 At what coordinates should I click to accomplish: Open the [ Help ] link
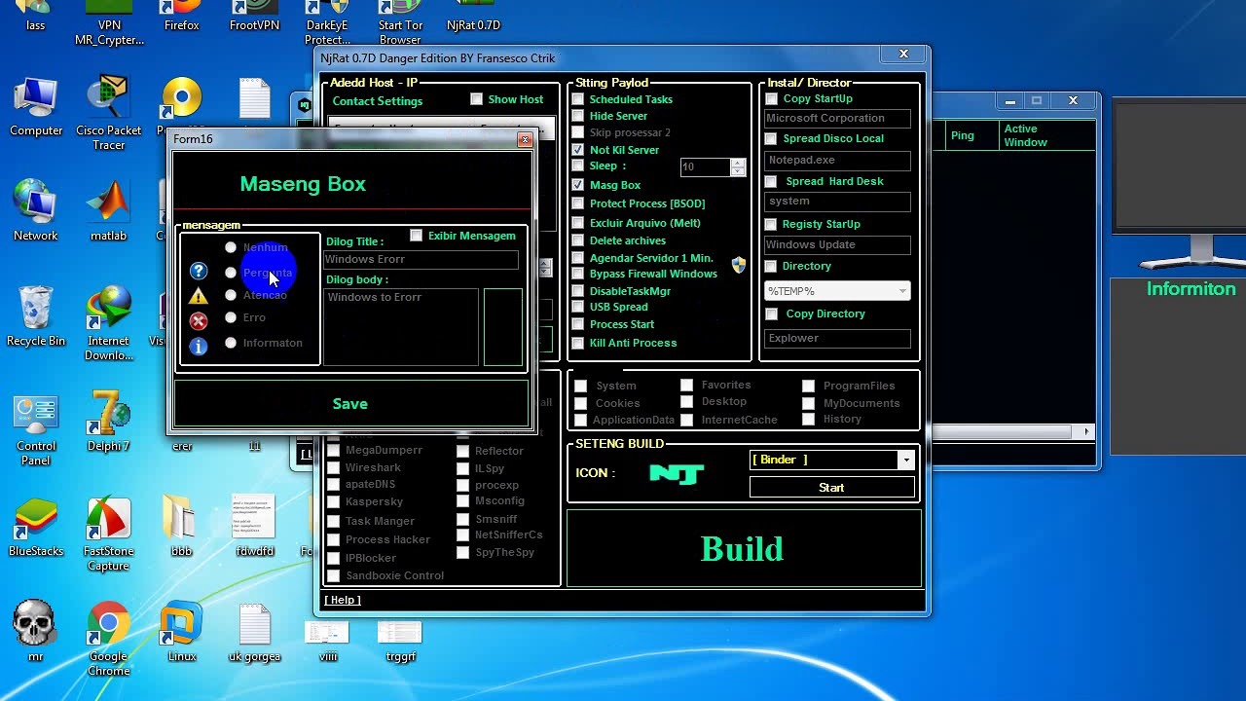[x=343, y=600]
